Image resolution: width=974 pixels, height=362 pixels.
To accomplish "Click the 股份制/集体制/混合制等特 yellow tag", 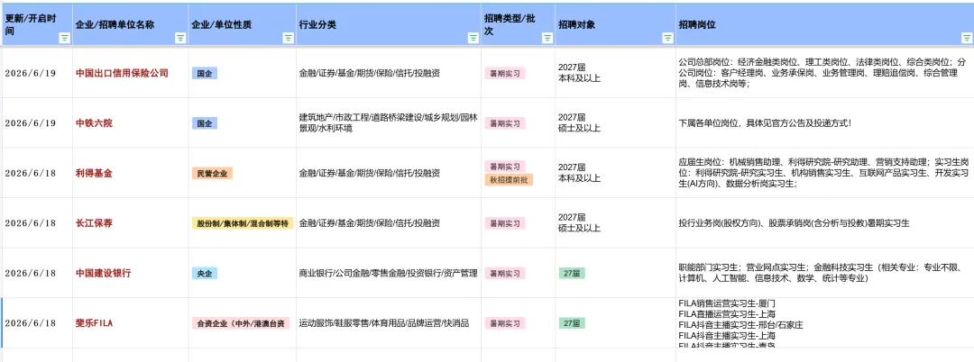I will (x=243, y=223).
